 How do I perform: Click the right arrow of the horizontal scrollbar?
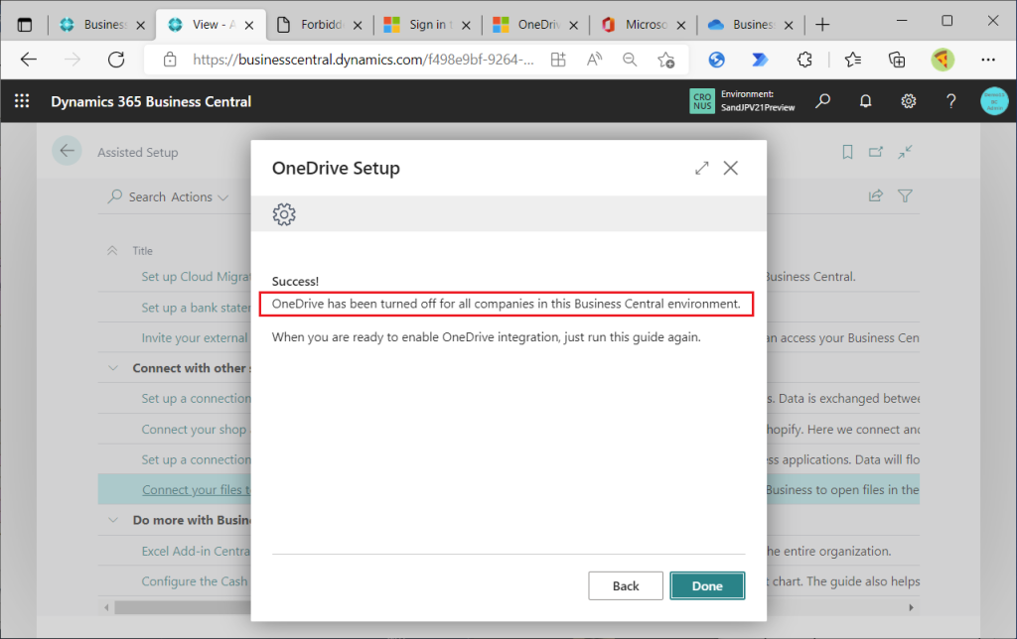911,607
